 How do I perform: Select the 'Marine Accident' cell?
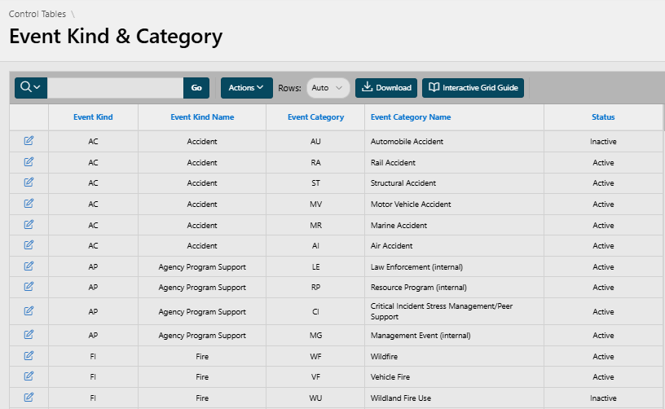[x=454, y=226]
